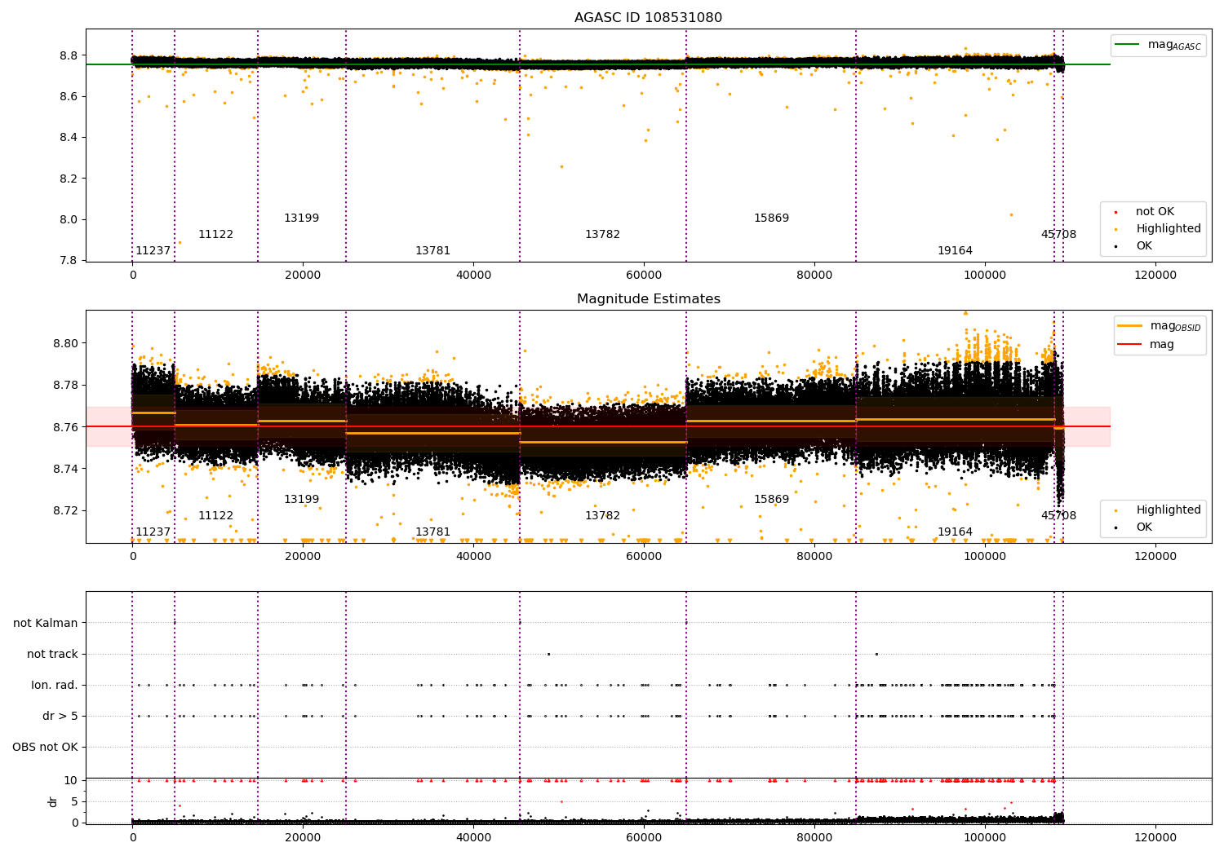Click the 'Magnitude Estimates' plot title

tap(648, 299)
